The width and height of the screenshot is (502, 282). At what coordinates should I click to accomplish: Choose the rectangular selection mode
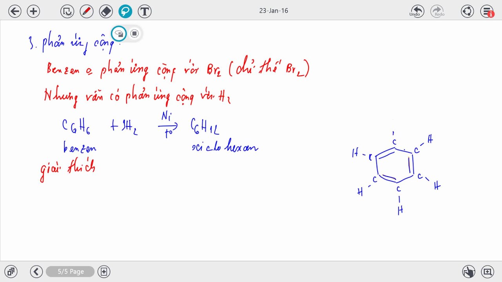tap(135, 34)
